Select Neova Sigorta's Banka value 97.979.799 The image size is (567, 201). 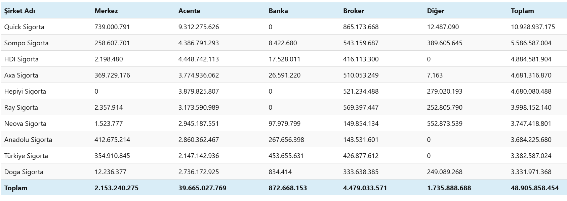(x=285, y=123)
